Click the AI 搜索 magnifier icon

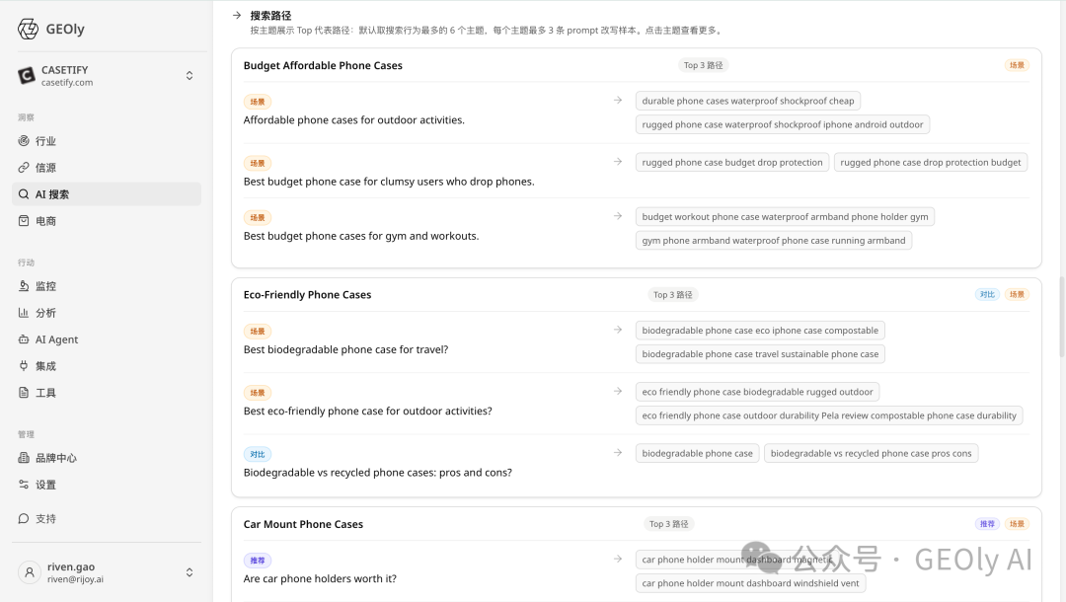point(24,193)
